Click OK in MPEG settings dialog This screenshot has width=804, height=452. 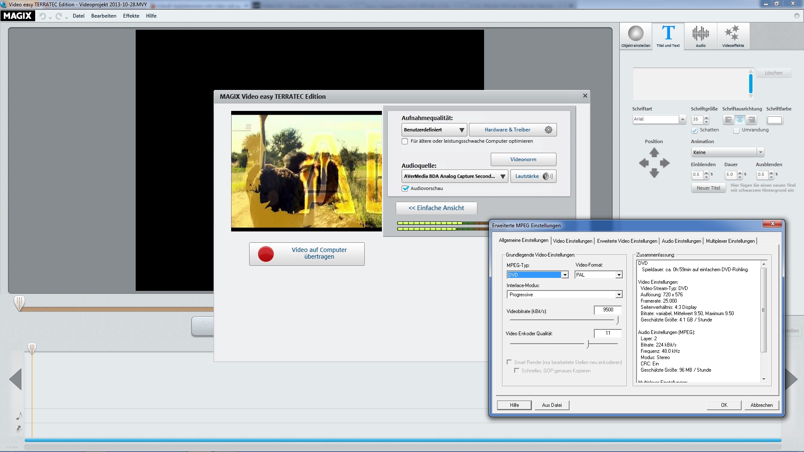click(x=724, y=405)
